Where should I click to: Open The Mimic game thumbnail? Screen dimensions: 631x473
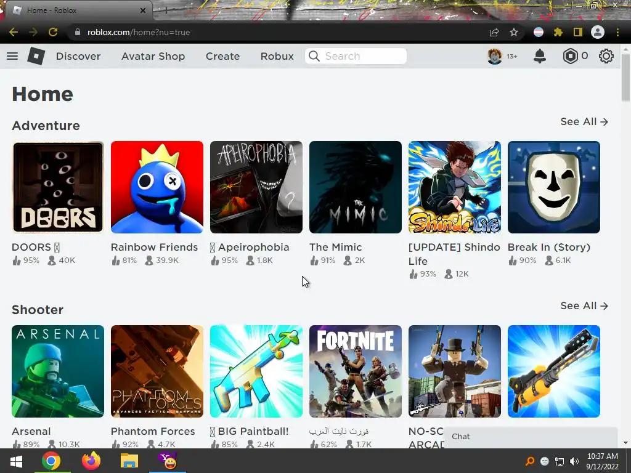[x=356, y=187]
